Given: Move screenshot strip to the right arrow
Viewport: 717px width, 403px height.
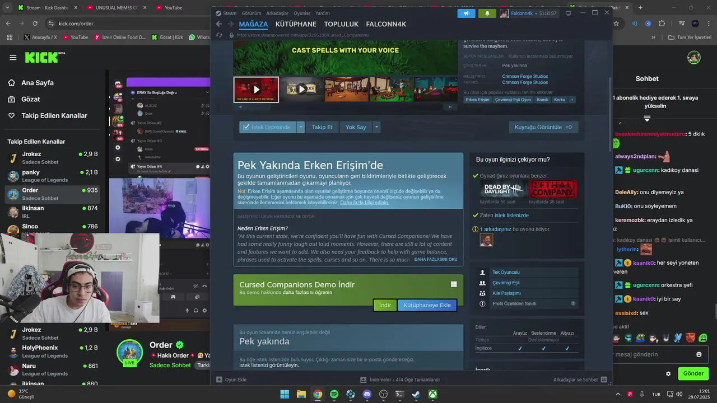Looking at the screenshot, I should point(450,107).
